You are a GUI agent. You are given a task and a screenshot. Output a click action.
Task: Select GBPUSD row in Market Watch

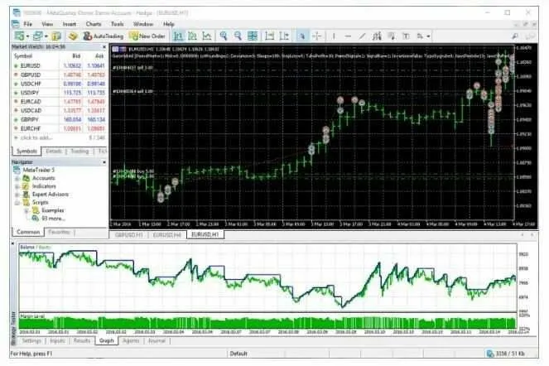pyautogui.click(x=59, y=75)
